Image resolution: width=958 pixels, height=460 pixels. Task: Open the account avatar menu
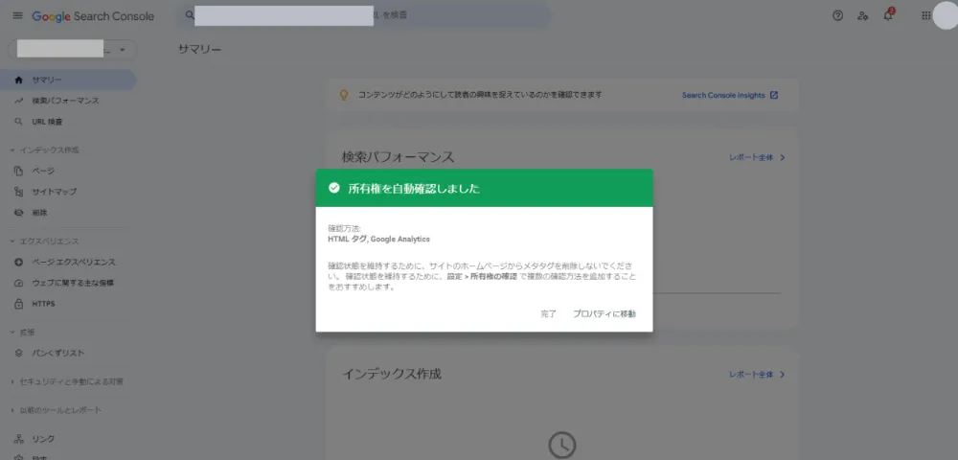tap(946, 16)
